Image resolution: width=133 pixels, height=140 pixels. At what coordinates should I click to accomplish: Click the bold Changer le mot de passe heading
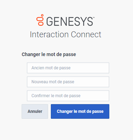49,54
